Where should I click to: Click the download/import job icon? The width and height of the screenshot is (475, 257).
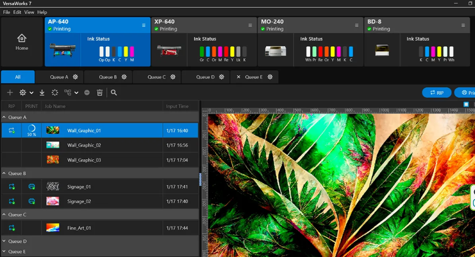(x=42, y=93)
